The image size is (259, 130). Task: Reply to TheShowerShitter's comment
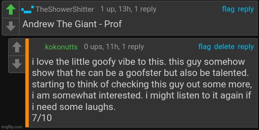tap(246, 9)
